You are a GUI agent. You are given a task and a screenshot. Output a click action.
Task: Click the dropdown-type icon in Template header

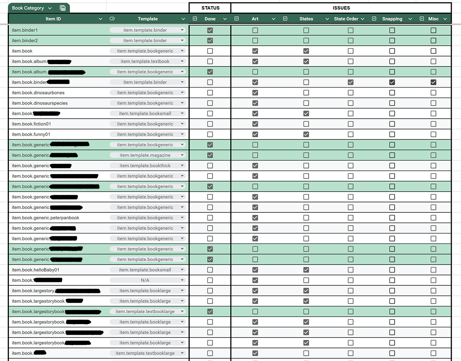click(x=112, y=19)
